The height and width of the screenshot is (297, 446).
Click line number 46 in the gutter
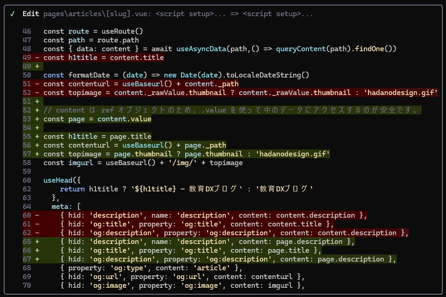(x=26, y=31)
